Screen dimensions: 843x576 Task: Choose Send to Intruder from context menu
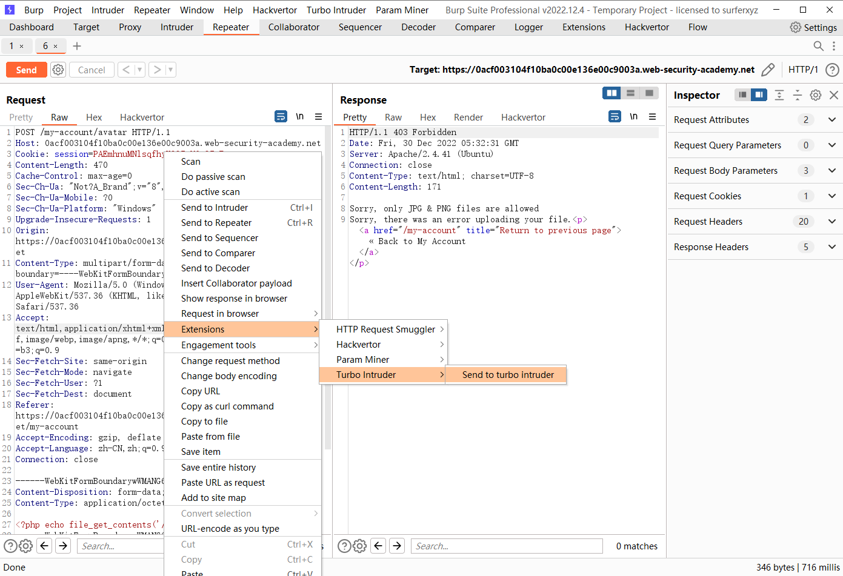tap(242, 207)
